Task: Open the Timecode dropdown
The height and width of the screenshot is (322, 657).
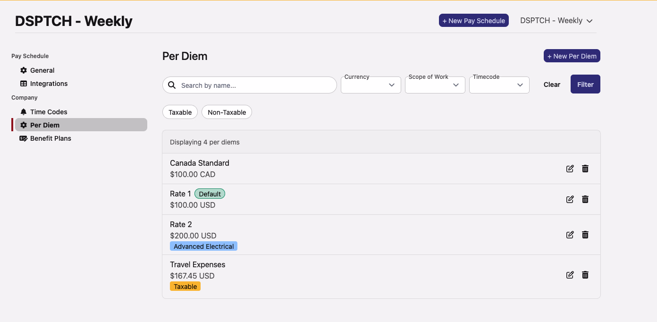Action: point(499,85)
